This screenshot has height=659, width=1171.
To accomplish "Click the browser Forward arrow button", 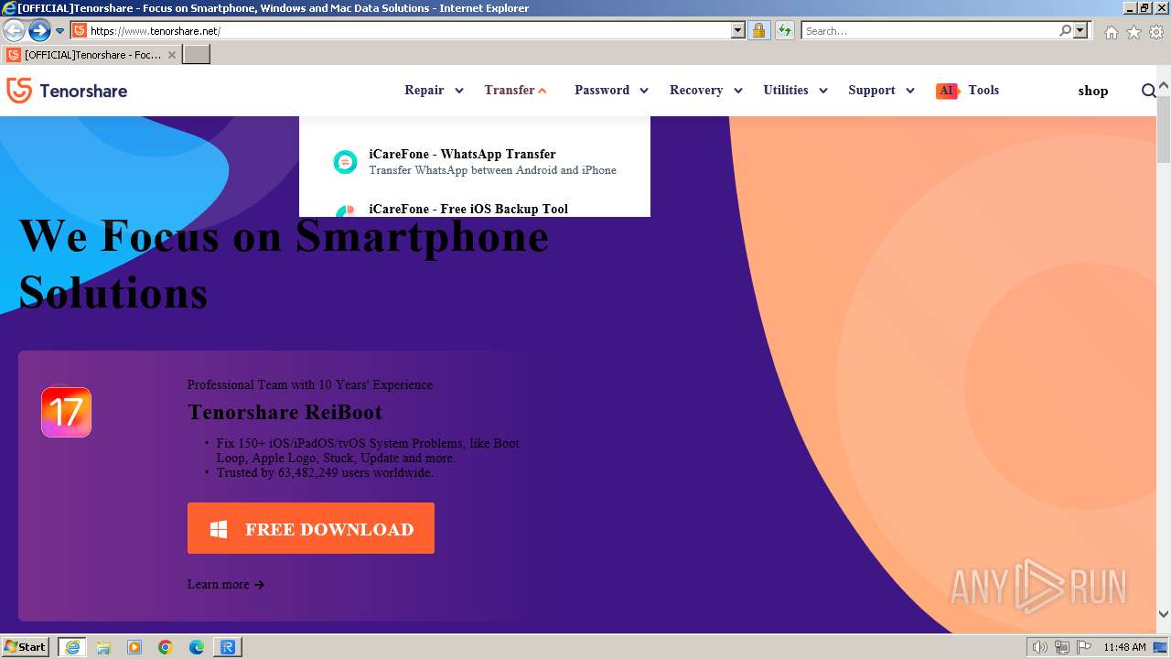I will (39, 30).
